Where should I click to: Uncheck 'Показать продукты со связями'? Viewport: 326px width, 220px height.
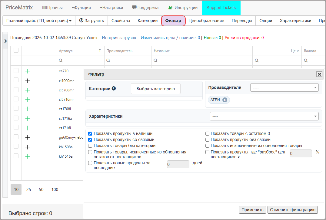tap(90, 140)
